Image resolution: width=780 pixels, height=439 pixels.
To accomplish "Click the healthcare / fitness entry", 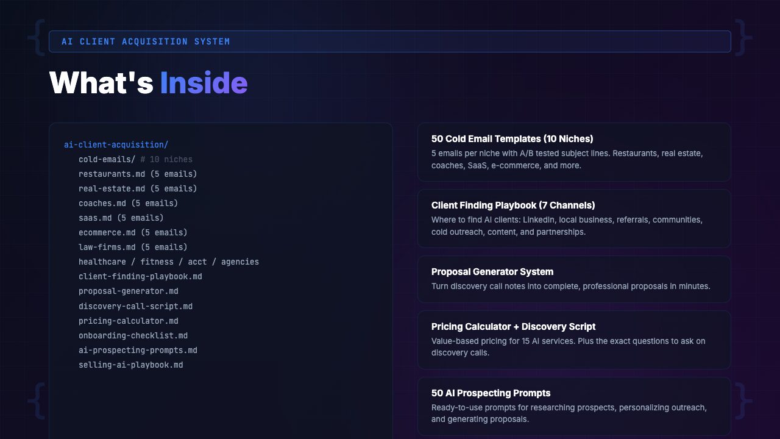I will pyautogui.click(x=168, y=262).
